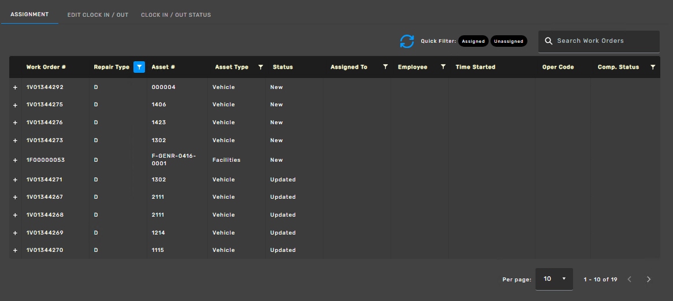Open the Employee column filter
Screen dimensions: 673x301
pyautogui.click(x=443, y=67)
